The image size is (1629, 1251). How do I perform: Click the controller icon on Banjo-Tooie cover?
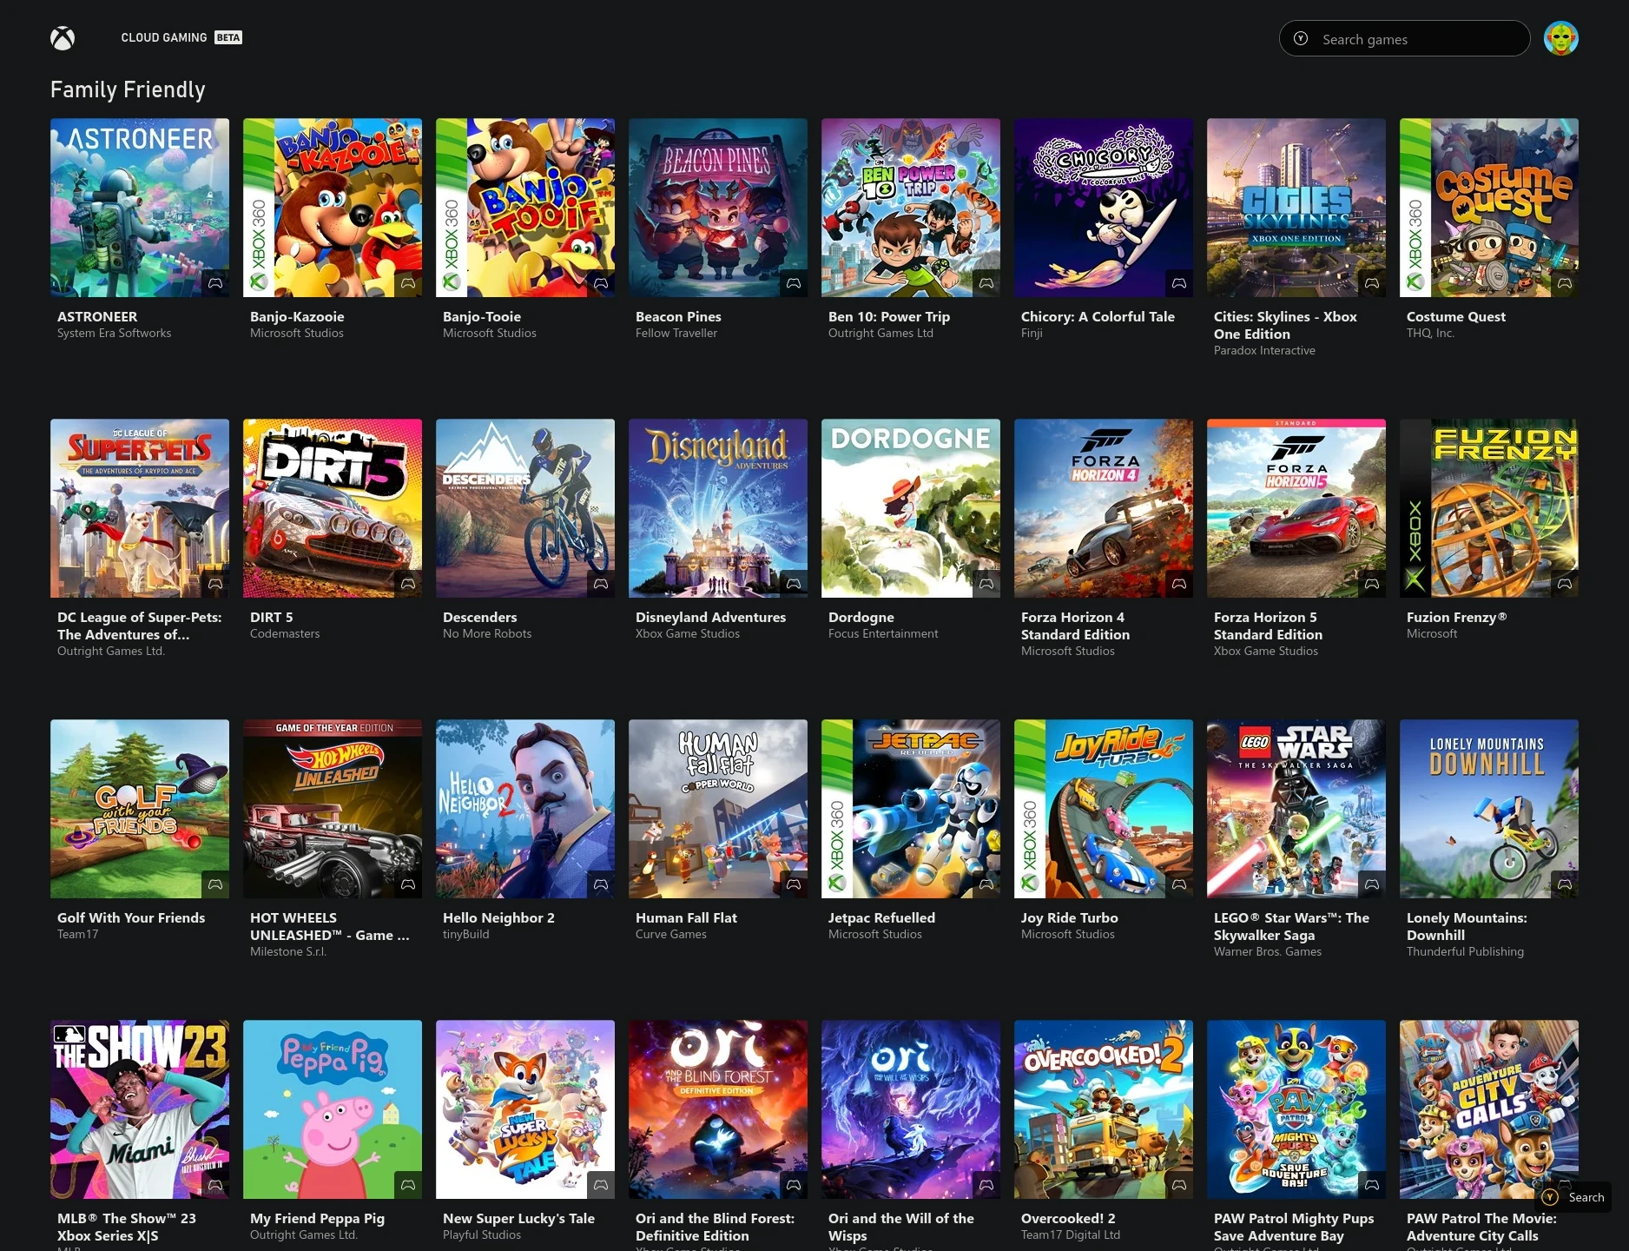click(601, 283)
